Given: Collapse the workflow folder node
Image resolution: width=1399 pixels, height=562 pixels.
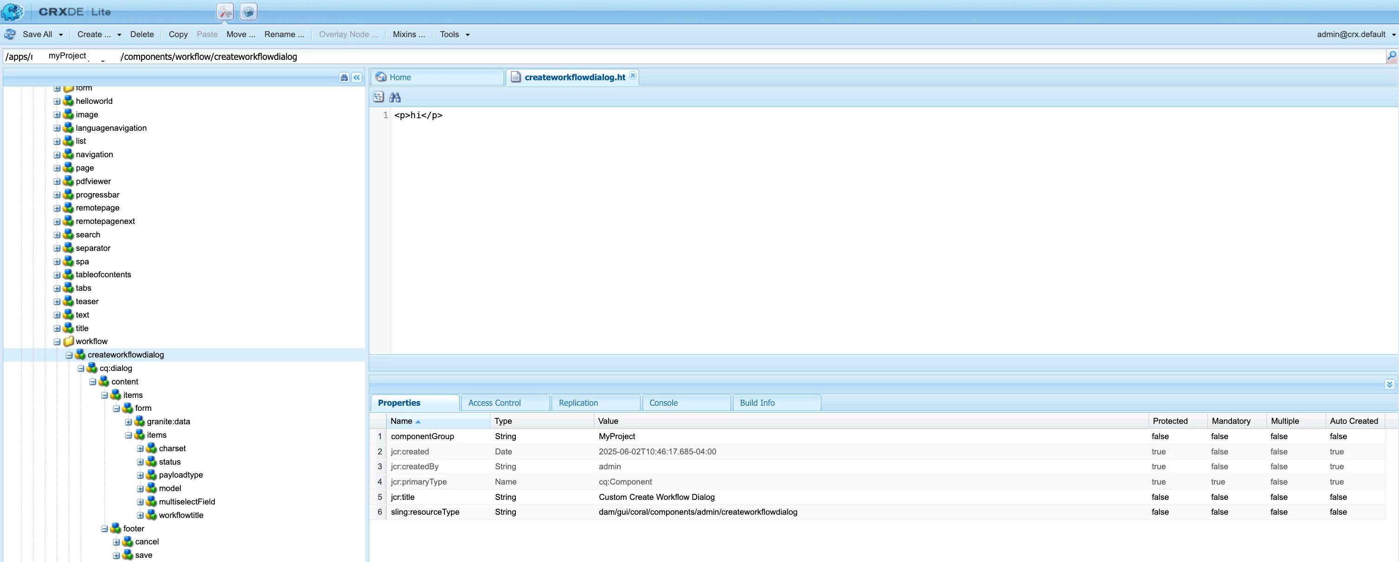Looking at the screenshot, I should 57,342.
